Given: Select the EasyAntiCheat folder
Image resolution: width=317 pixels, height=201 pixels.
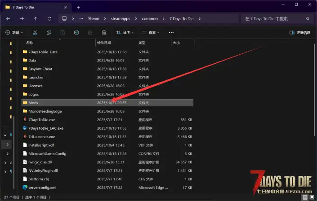Looking at the screenshot, I should click(107, 69).
